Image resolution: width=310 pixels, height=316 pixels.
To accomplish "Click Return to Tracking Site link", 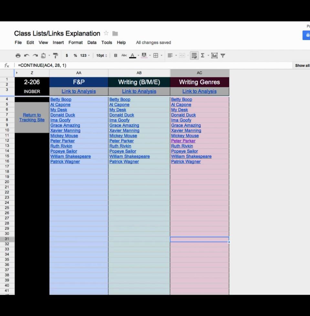I will [32, 117].
